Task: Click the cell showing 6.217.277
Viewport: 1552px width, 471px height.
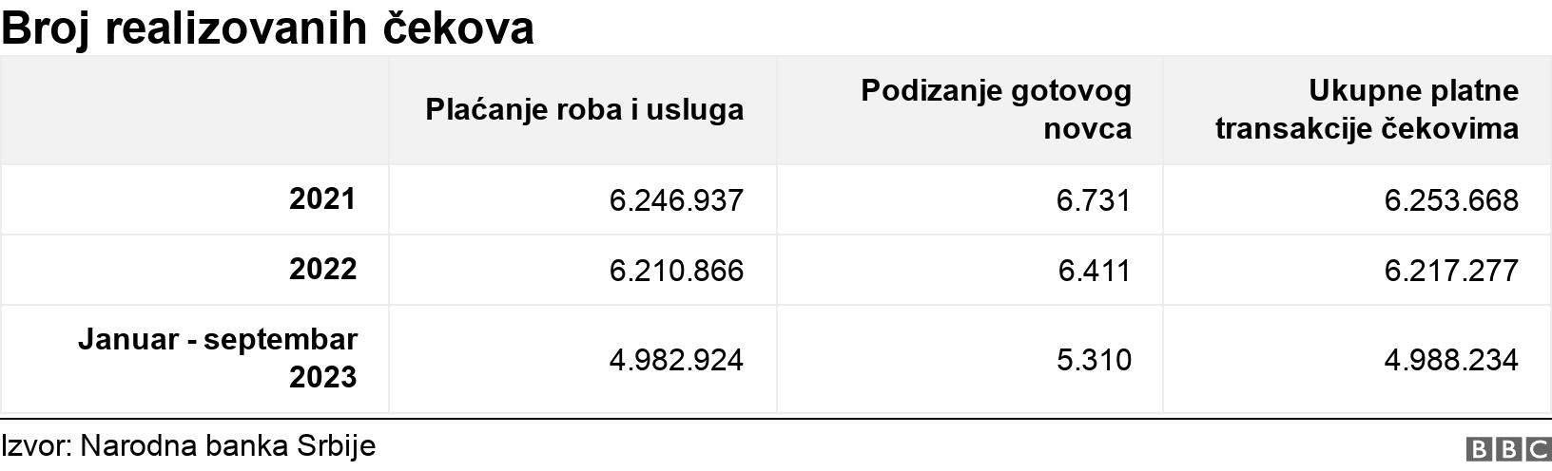Action: point(1451,271)
